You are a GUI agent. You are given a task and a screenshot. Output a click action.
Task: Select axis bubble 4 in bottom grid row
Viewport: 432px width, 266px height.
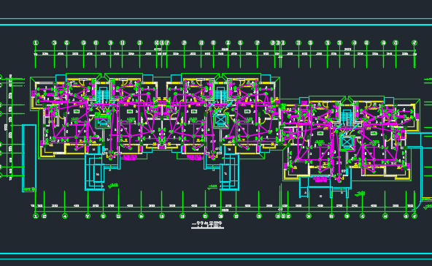click(x=65, y=216)
